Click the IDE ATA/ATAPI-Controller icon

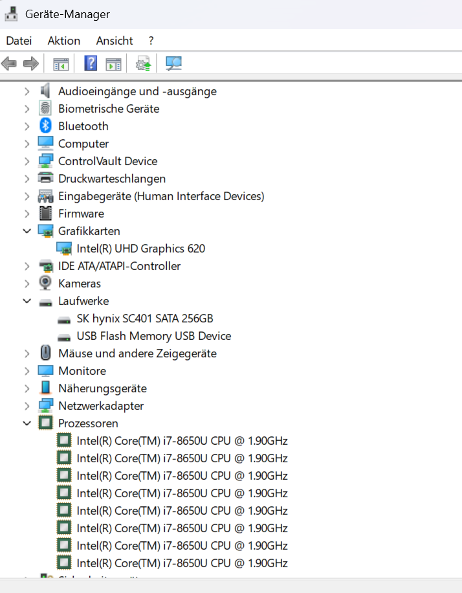45,266
